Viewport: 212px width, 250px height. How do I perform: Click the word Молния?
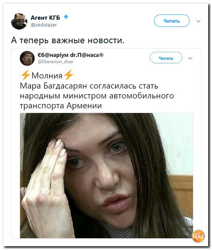tap(47, 76)
